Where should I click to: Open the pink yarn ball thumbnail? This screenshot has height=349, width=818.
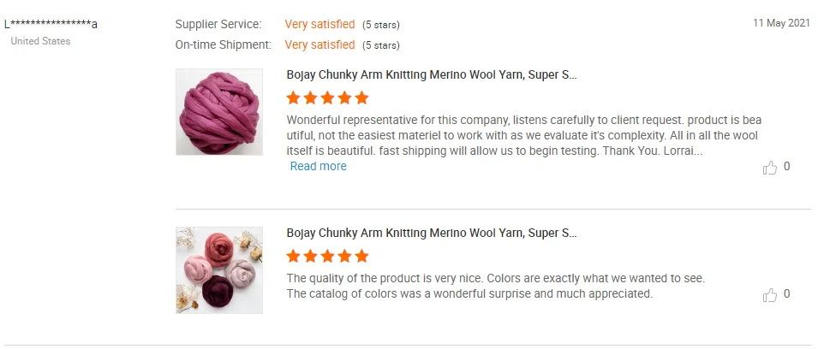click(x=219, y=112)
